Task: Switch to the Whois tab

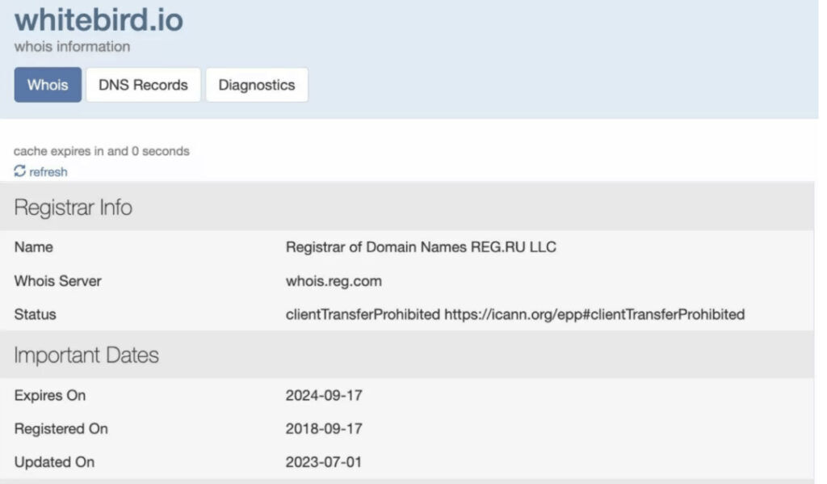Action: coord(48,85)
